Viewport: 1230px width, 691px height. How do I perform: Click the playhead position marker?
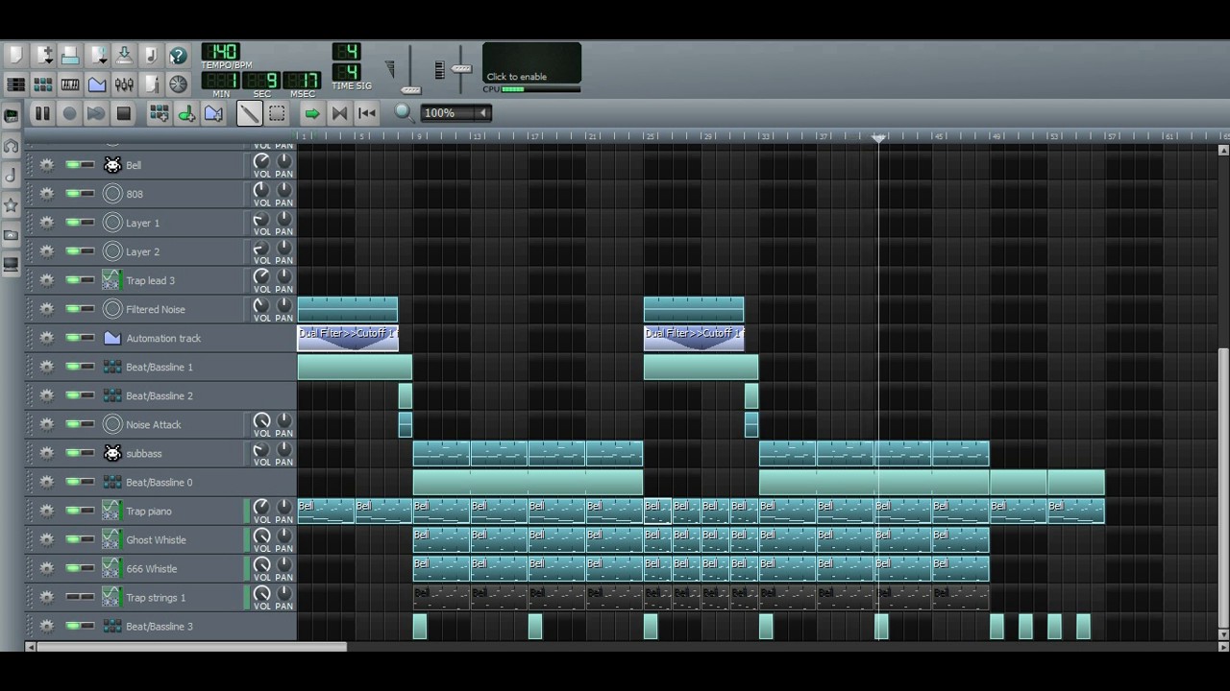point(878,138)
